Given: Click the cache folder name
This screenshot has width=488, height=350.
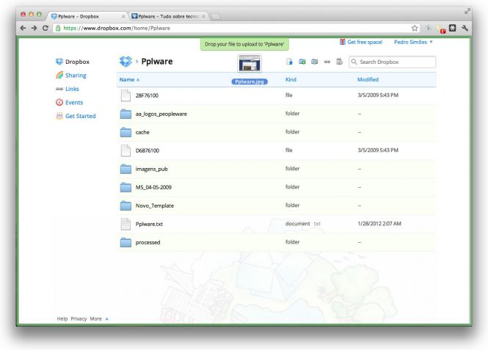Looking at the screenshot, I should click(x=142, y=132).
